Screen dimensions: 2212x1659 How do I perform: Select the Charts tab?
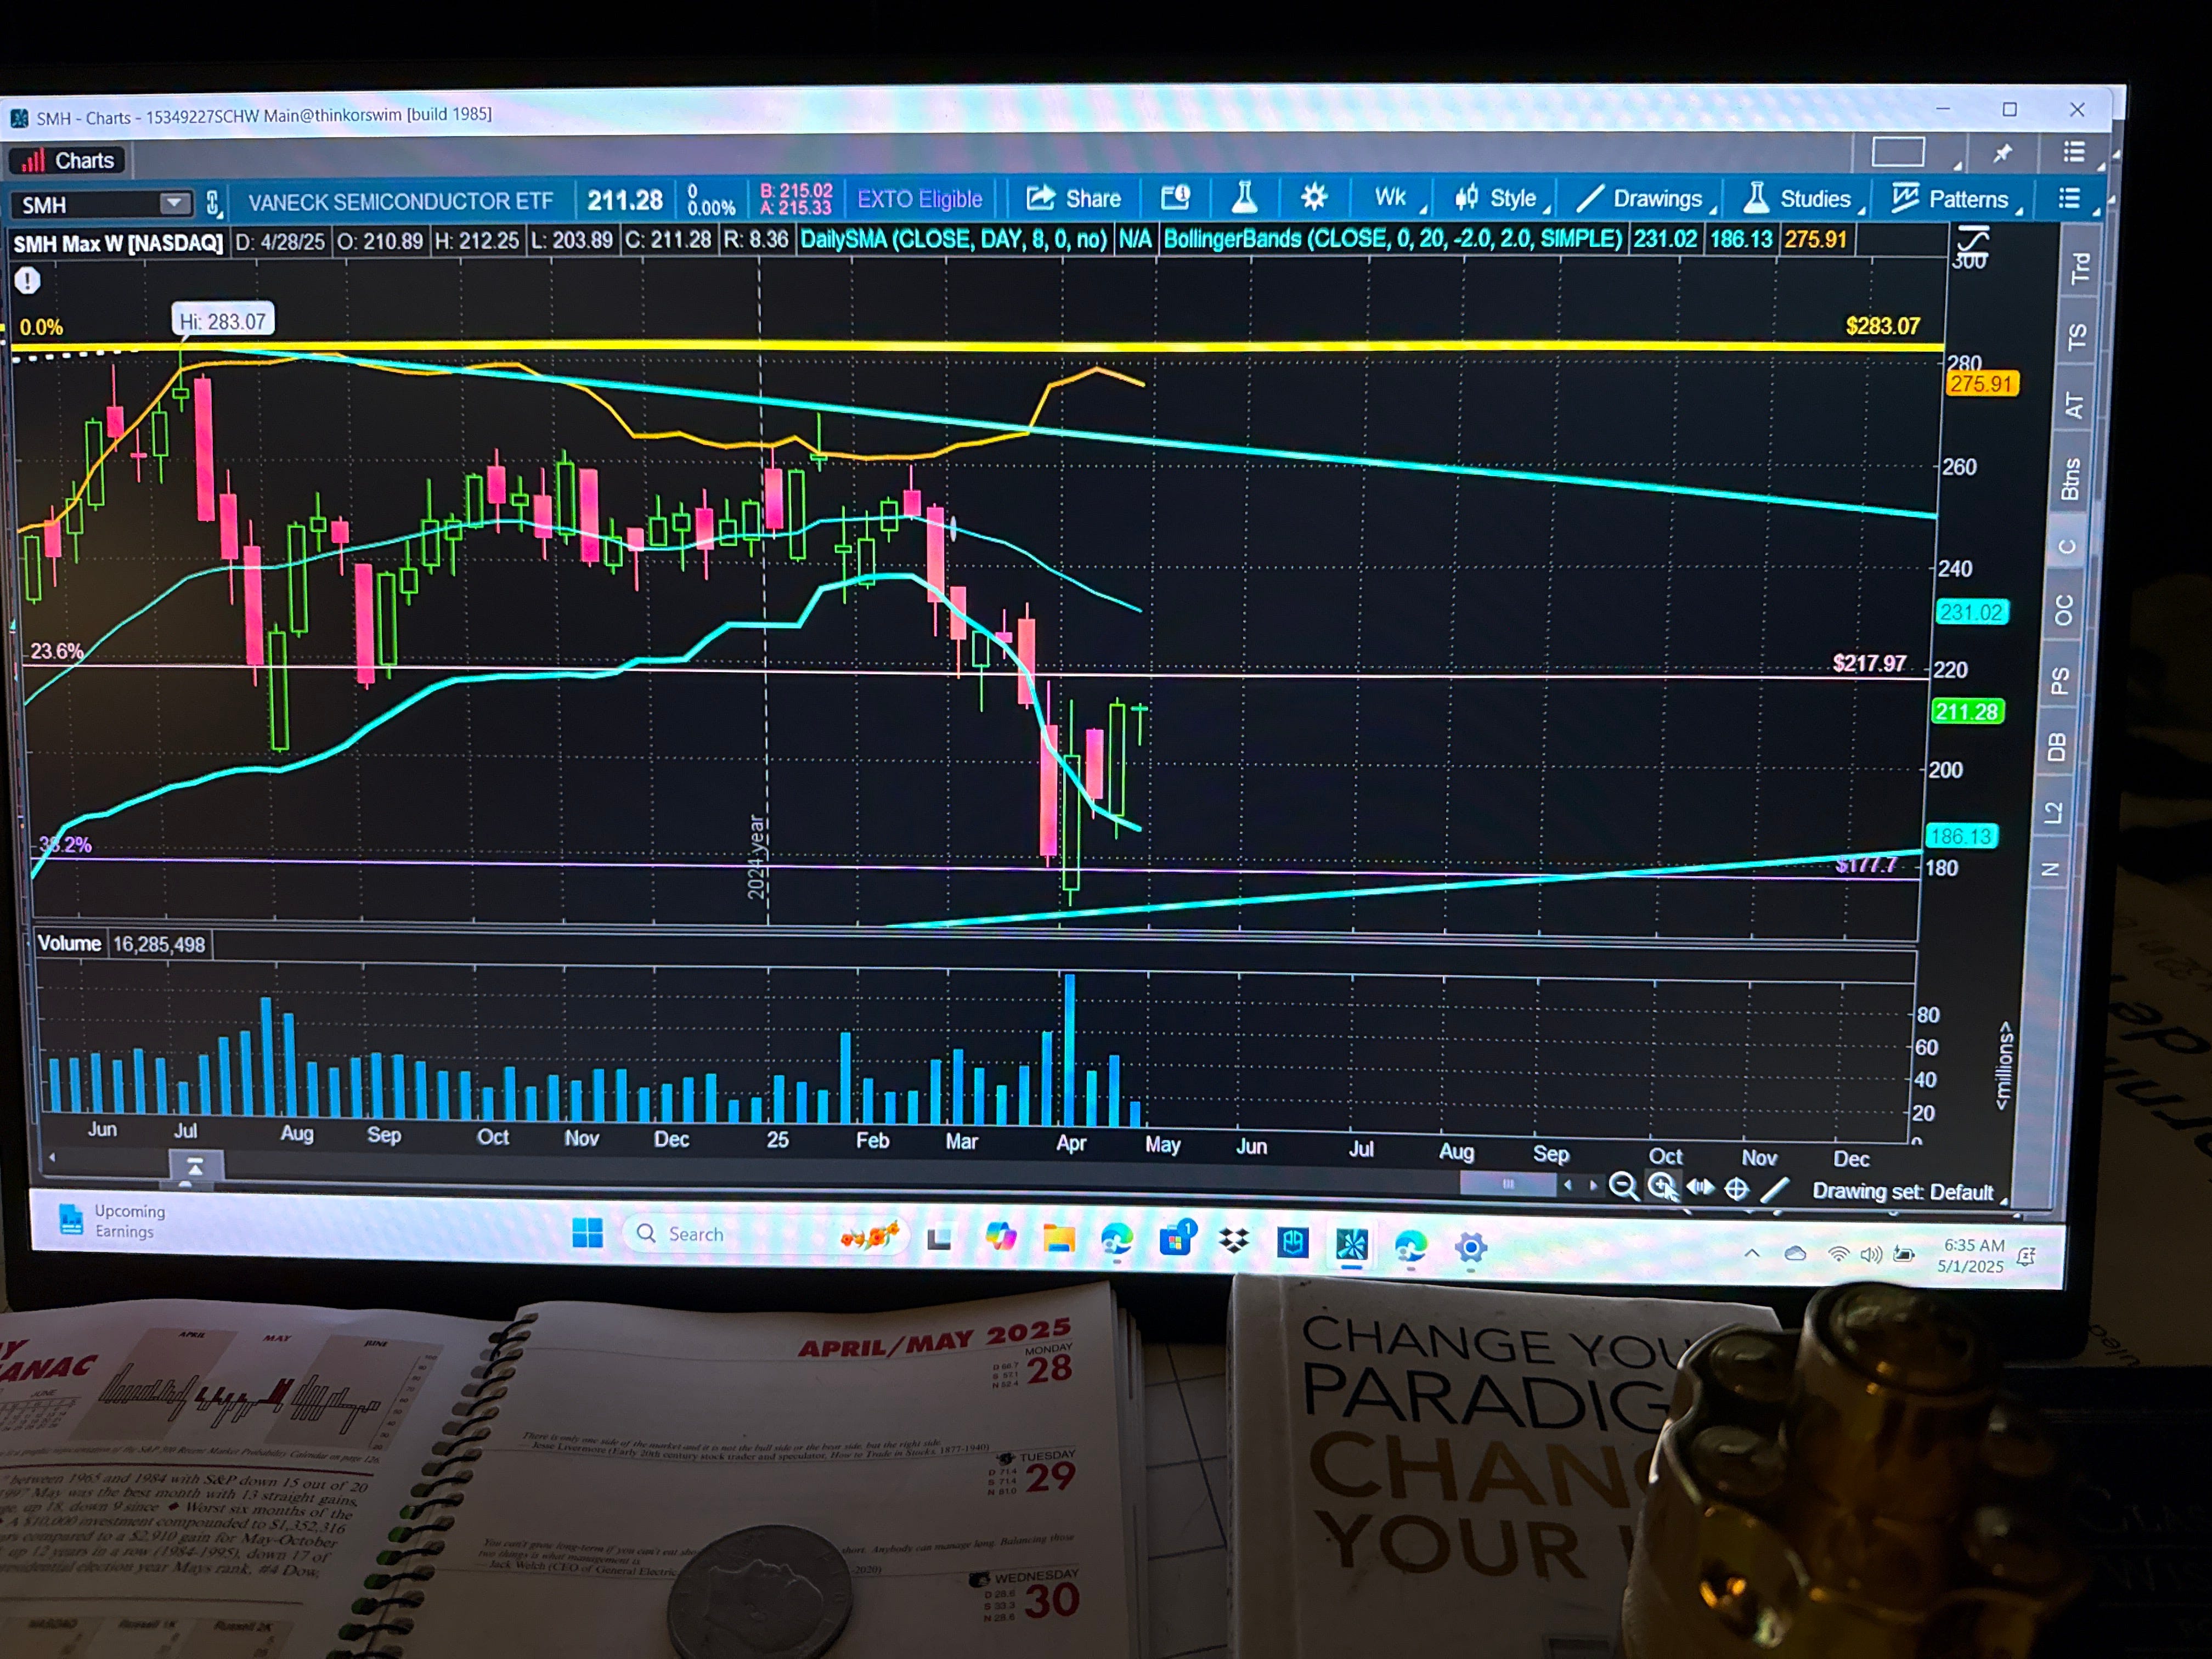tap(68, 160)
